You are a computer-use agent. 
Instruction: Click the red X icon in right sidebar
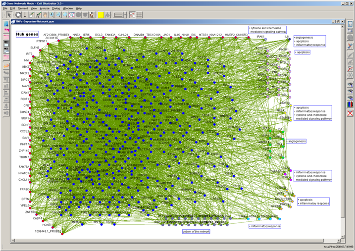click(350, 113)
